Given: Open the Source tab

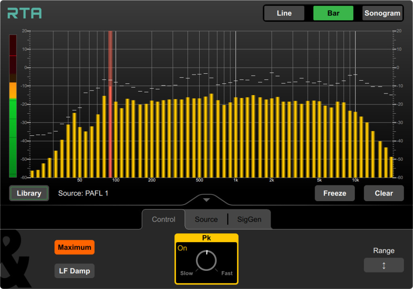Looking at the screenshot, I should tap(206, 219).
